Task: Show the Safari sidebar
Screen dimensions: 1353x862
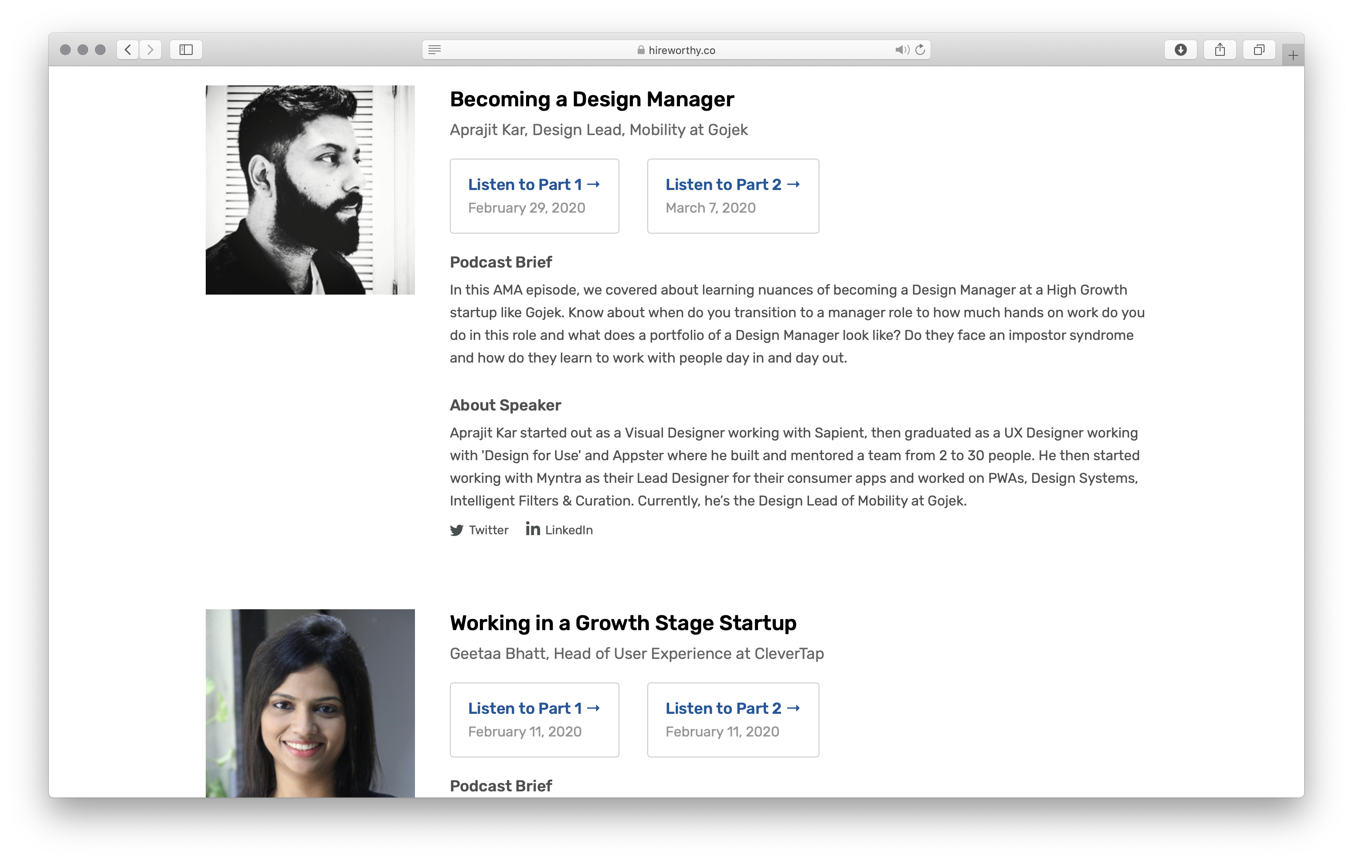Action: click(x=186, y=50)
